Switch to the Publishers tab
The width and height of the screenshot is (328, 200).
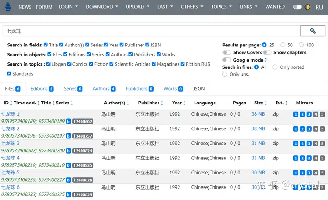[139, 89]
